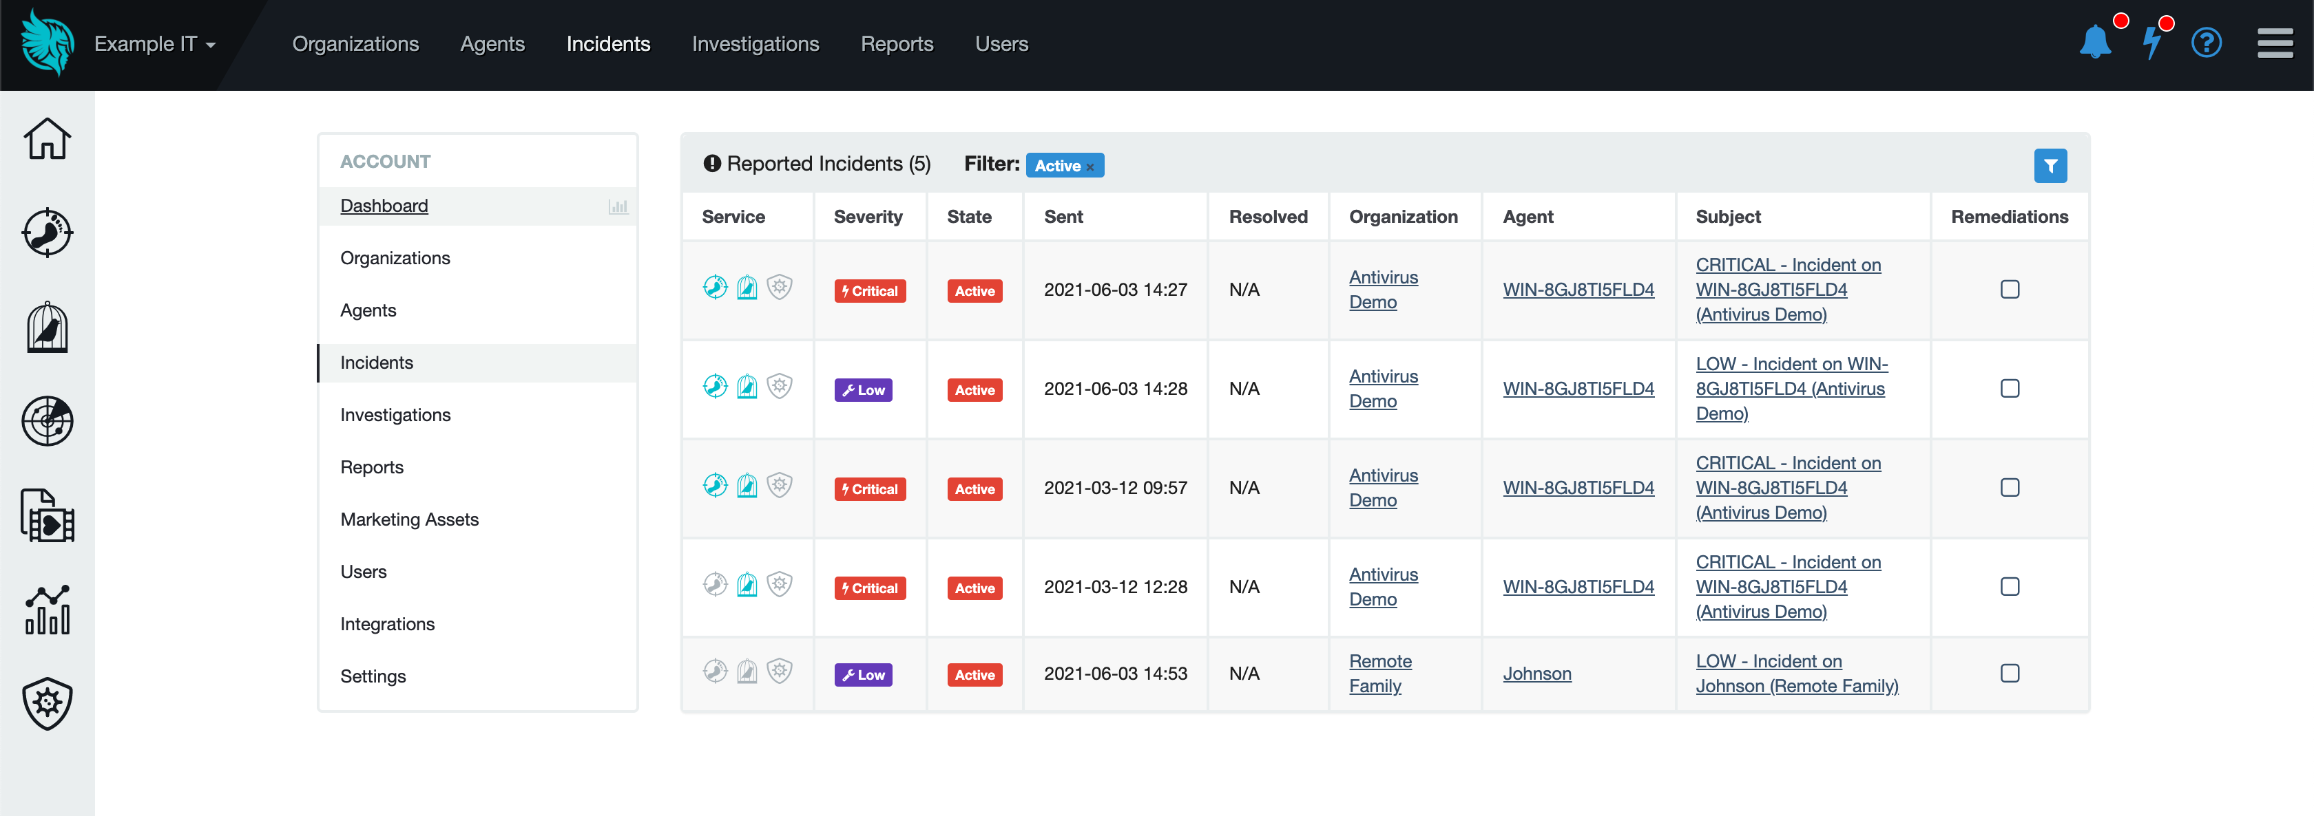Open the media files icon in sidebar

[x=47, y=515]
